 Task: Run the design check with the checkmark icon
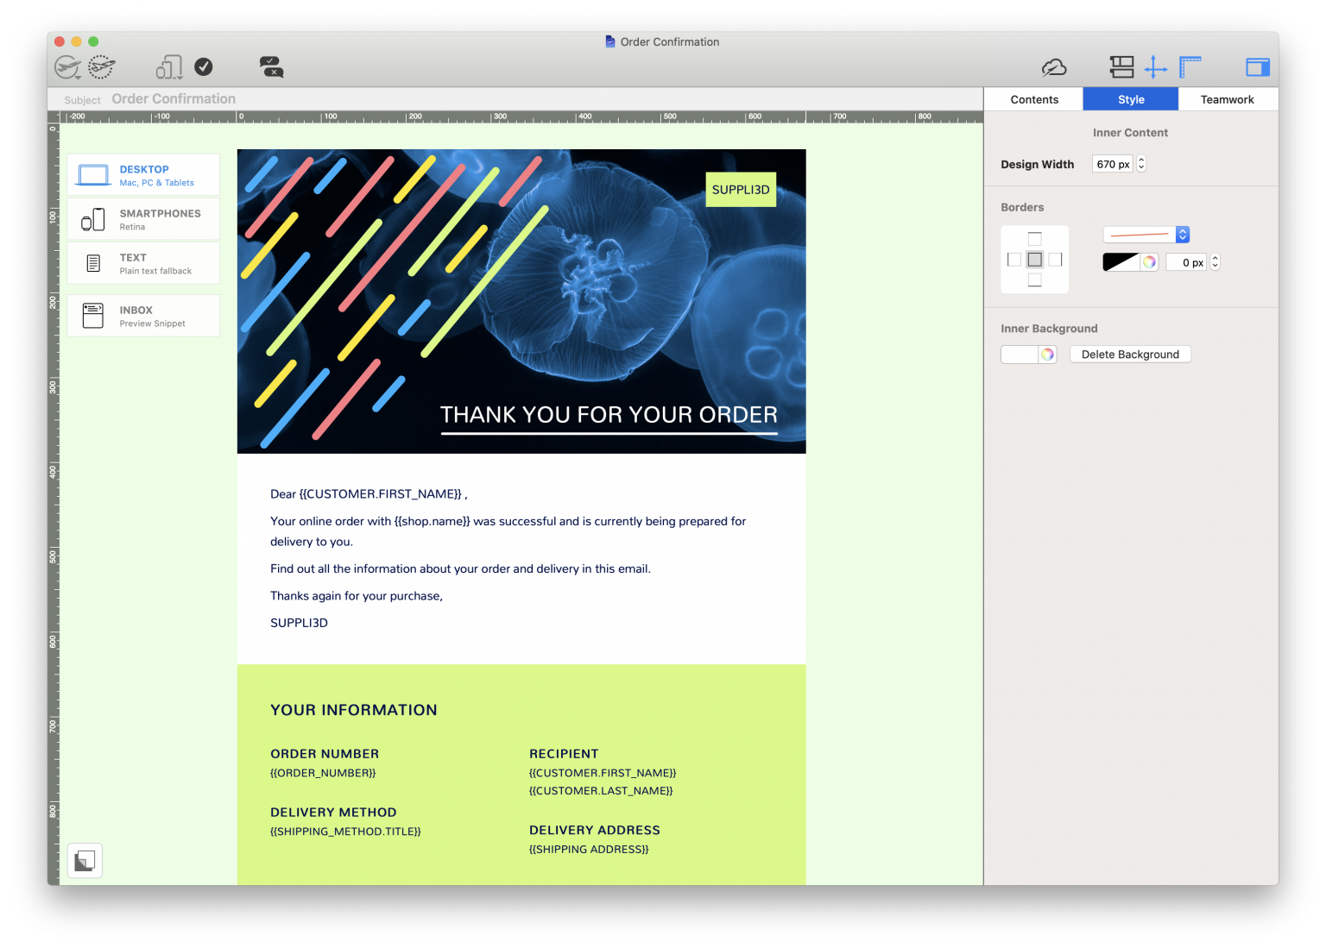204,66
